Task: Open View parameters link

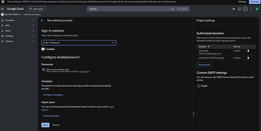Action: point(51,116)
